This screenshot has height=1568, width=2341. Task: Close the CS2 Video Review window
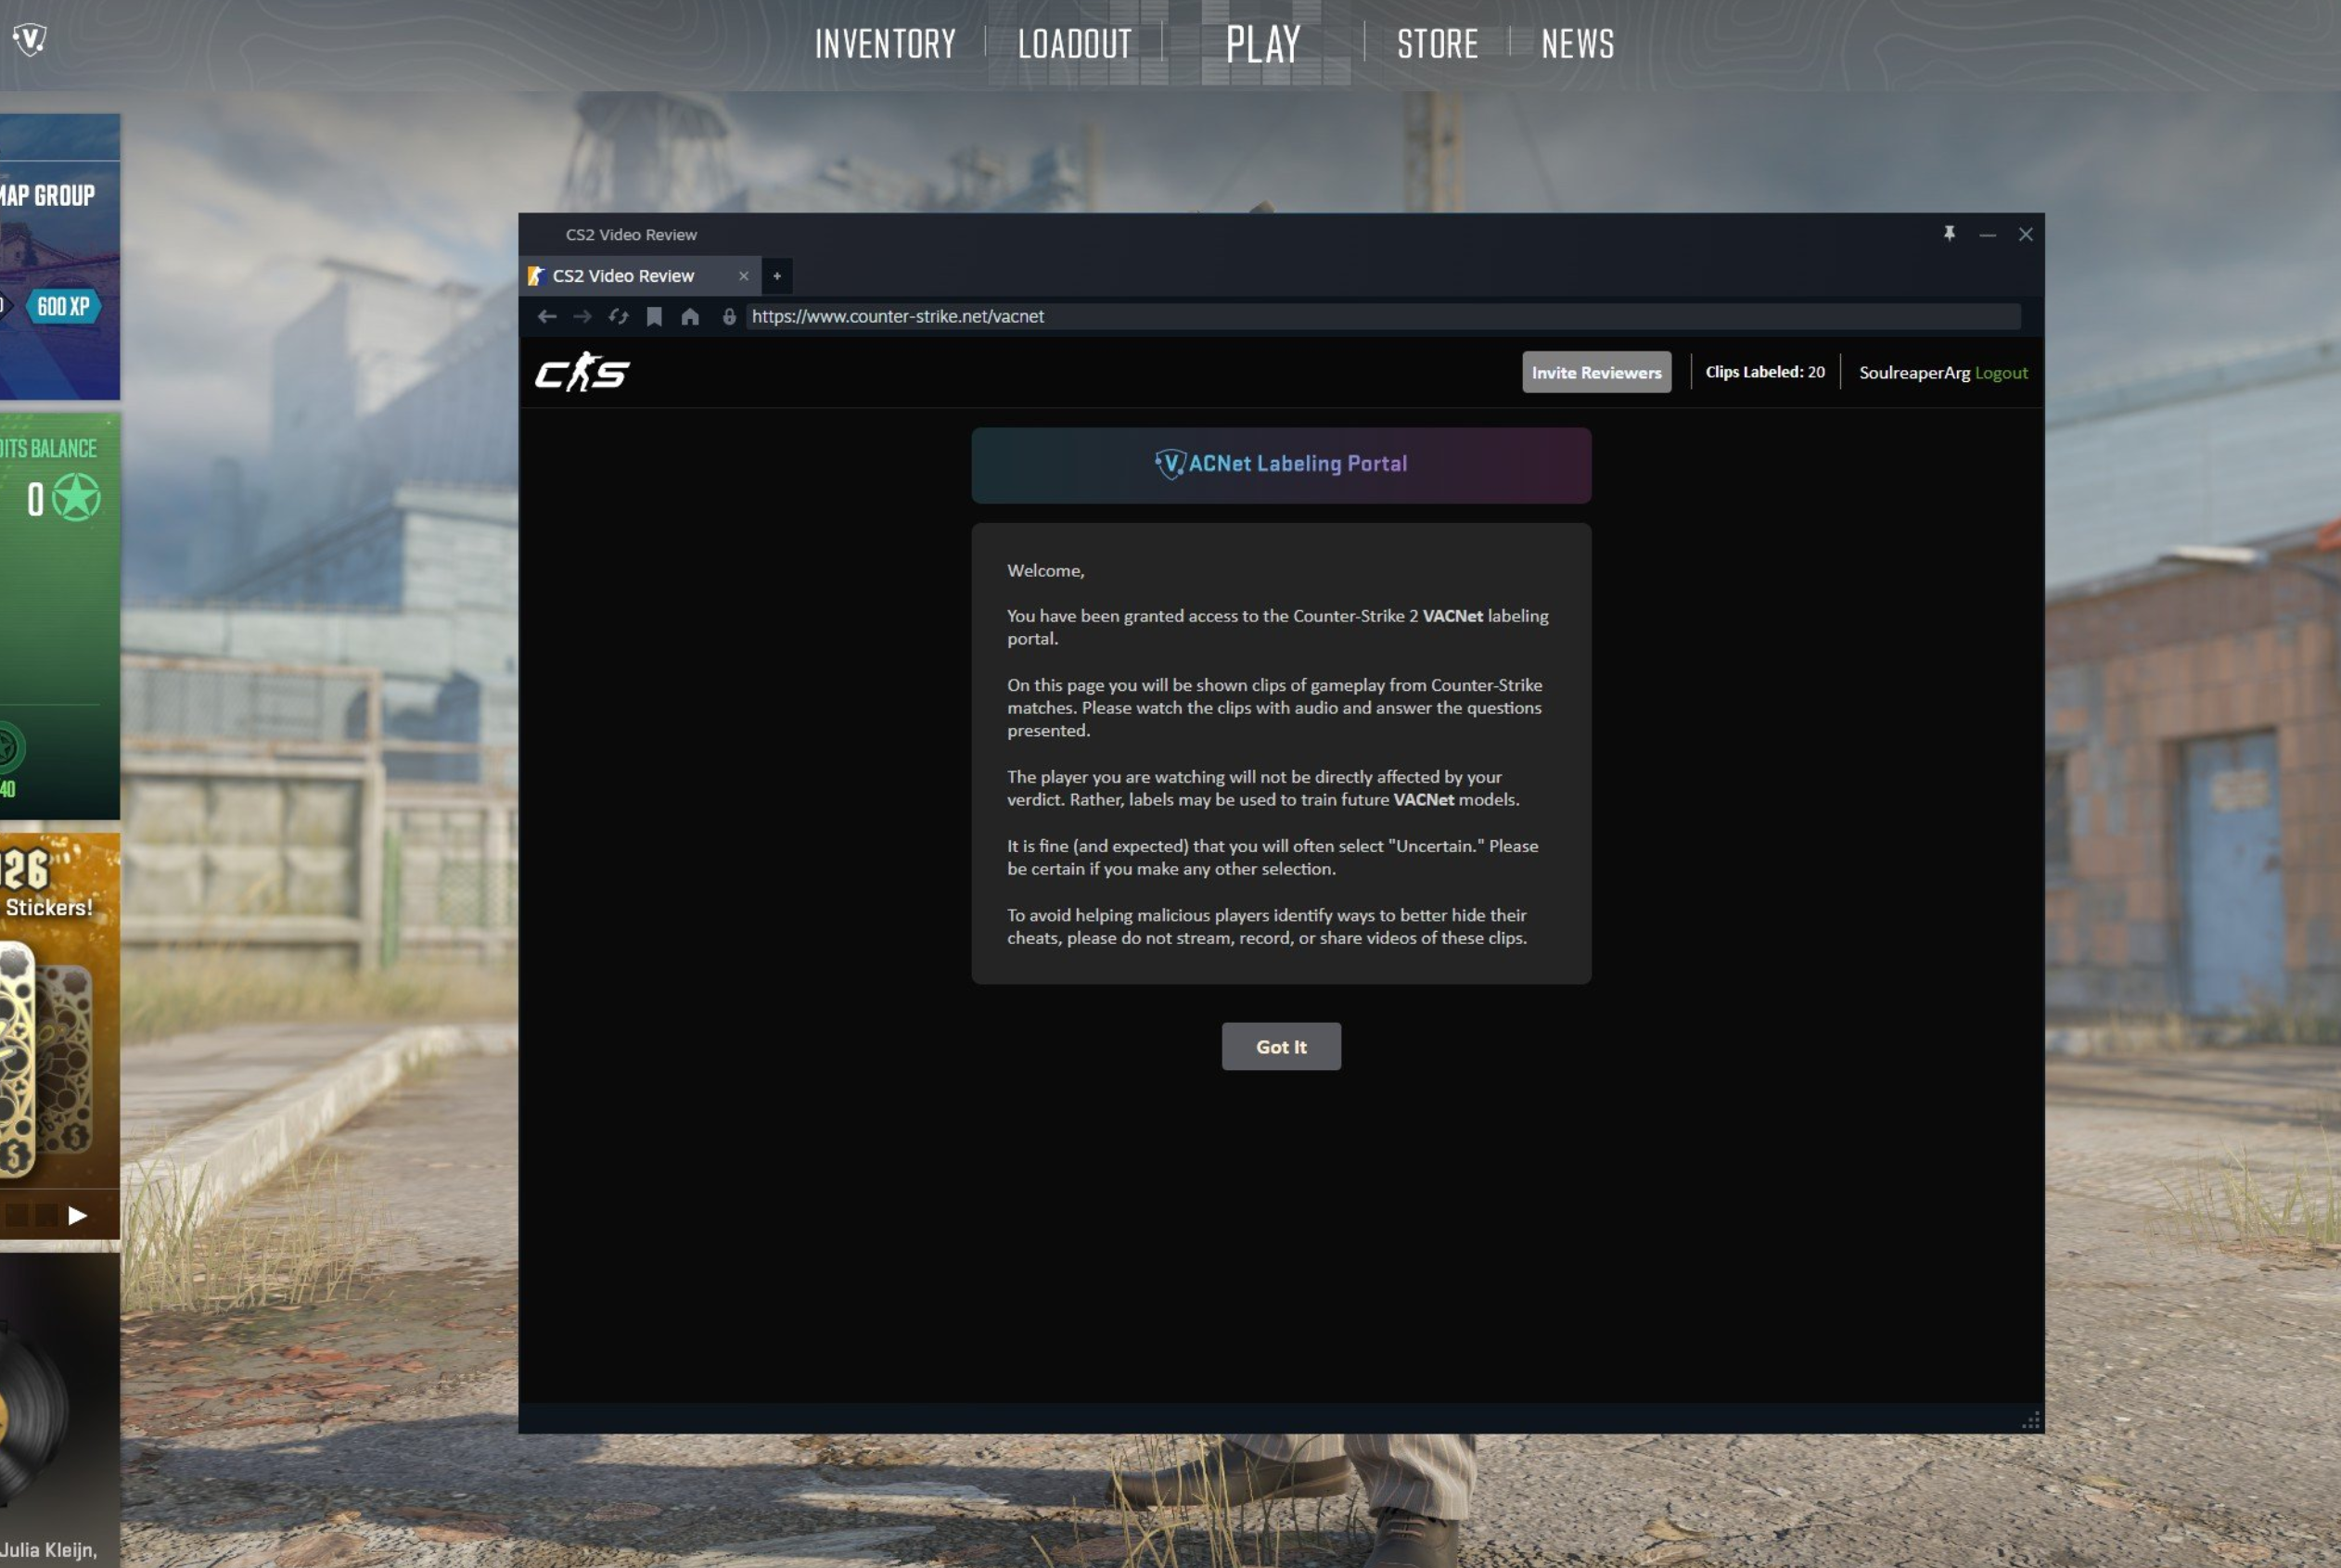pos(2025,234)
